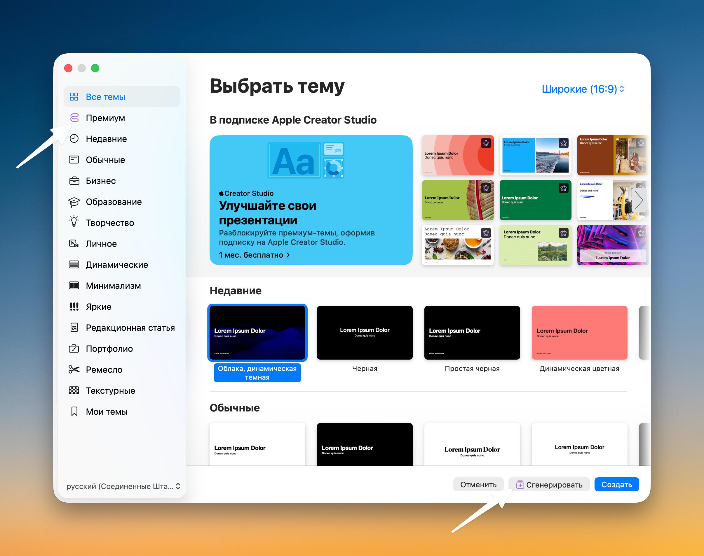Select the Облака, динамическая темная theme thumbnail
The height and width of the screenshot is (556, 704).
point(257,333)
